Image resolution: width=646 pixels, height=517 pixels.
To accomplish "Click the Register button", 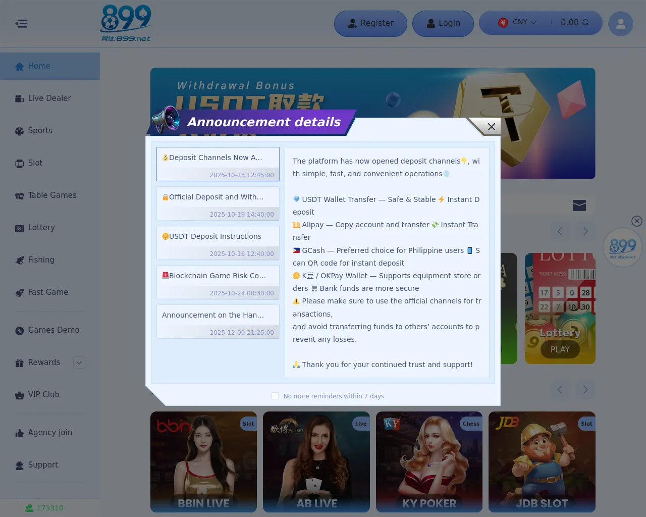I will click(x=370, y=24).
